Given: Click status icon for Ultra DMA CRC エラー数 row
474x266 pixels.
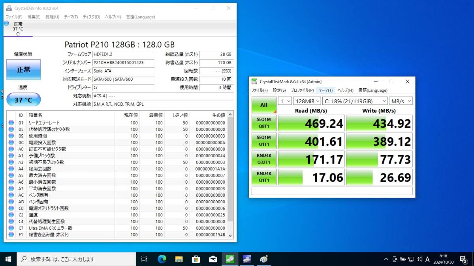Looking at the screenshot, I should (11, 228).
